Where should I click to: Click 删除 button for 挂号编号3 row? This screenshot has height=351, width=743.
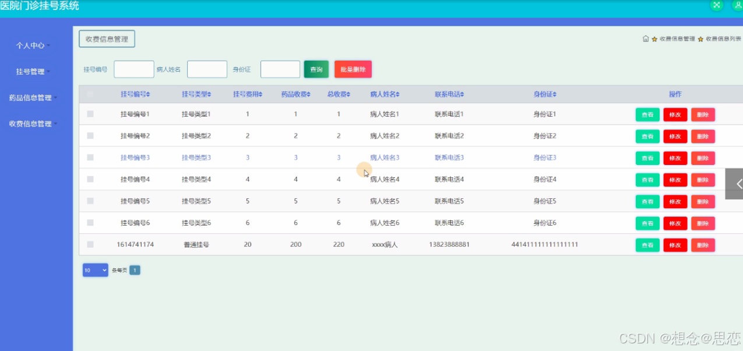pyautogui.click(x=703, y=158)
